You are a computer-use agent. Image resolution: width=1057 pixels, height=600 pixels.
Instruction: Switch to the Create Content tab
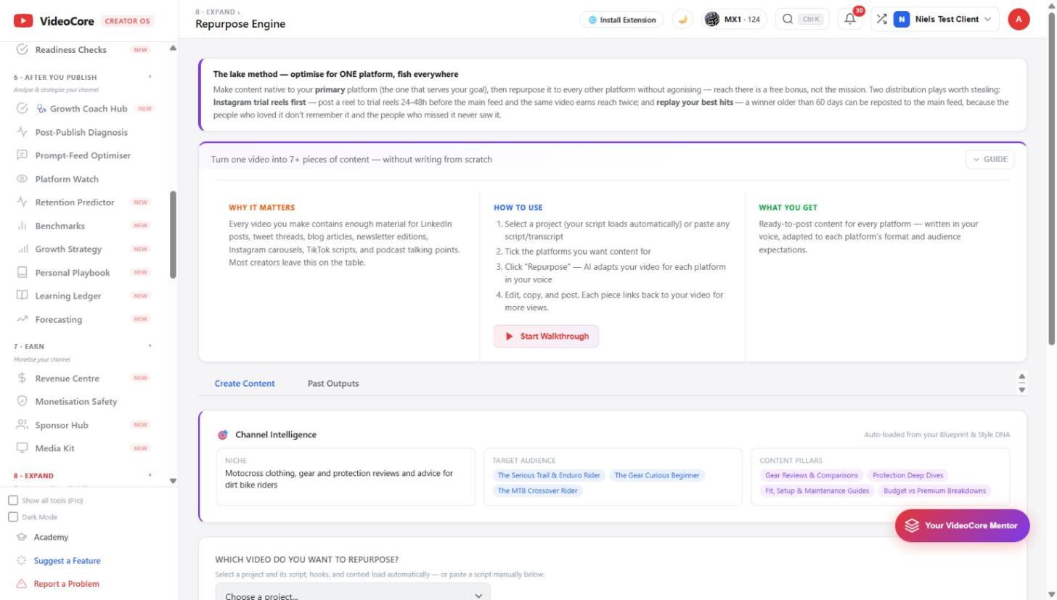tap(245, 384)
